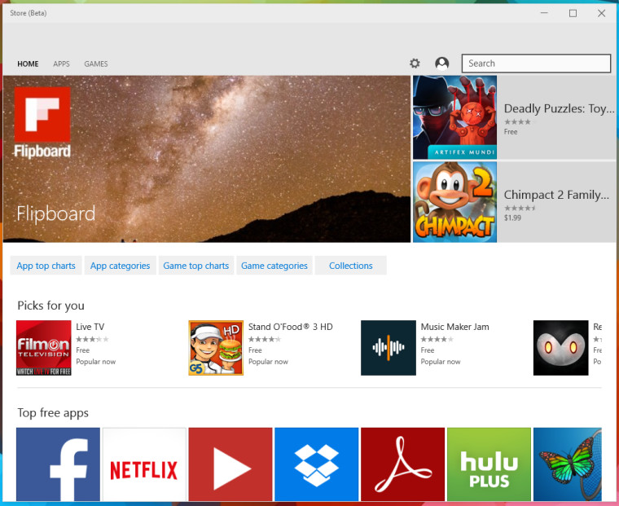This screenshot has width=619, height=506.
Task: Click Popular now under Music Maker Jam
Action: tap(441, 362)
